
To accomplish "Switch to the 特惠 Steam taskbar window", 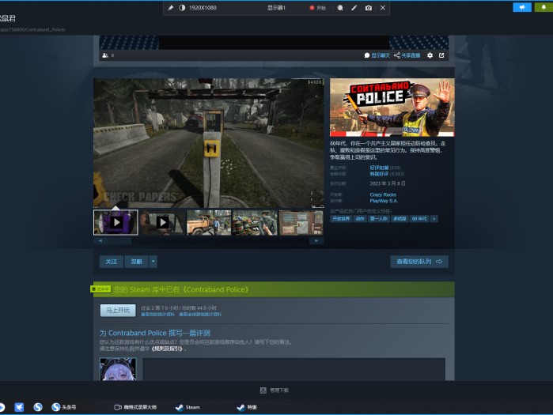I will coord(247,407).
